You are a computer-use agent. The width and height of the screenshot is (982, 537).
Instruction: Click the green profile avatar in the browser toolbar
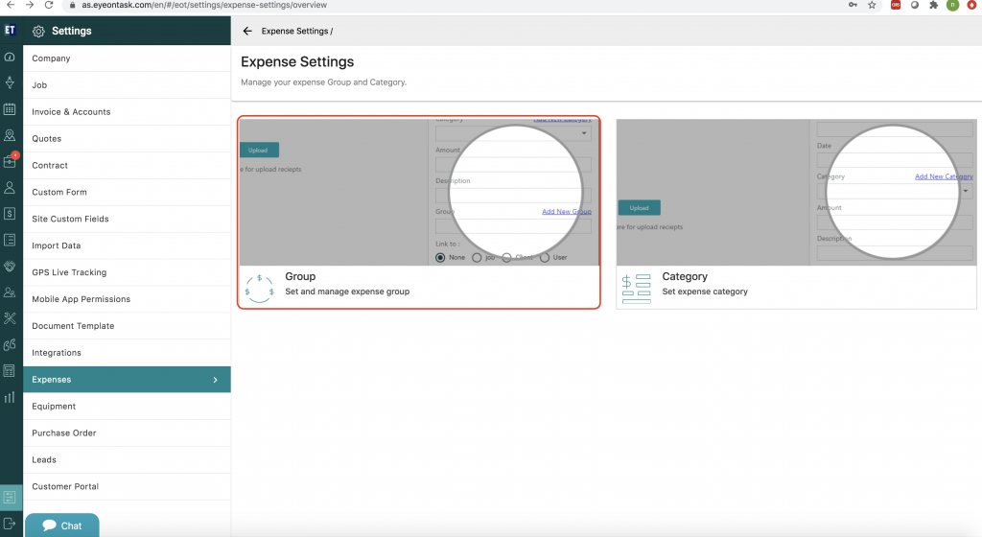pyautogui.click(x=952, y=5)
